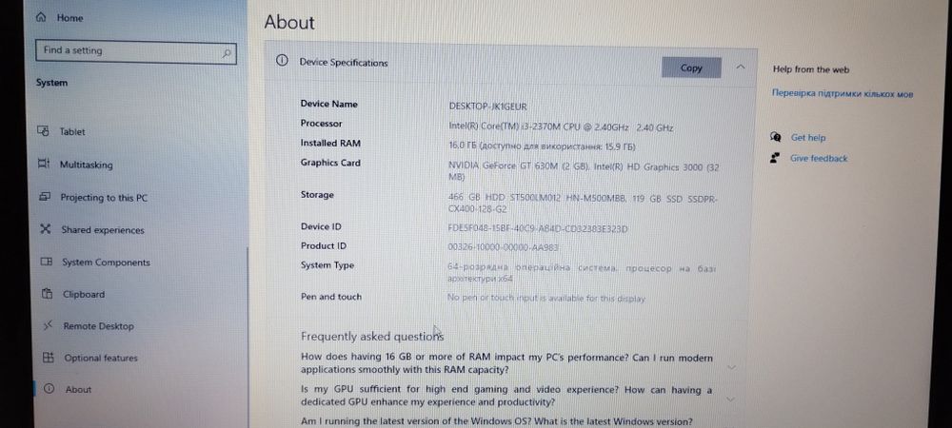Click the No pen or touch input text
This screenshot has height=428, width=952.
coord(545,299)
